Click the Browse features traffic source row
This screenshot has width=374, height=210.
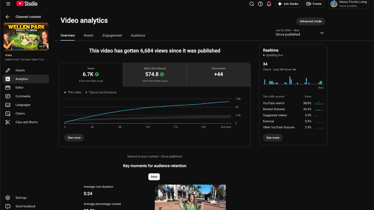pos(293,109)
